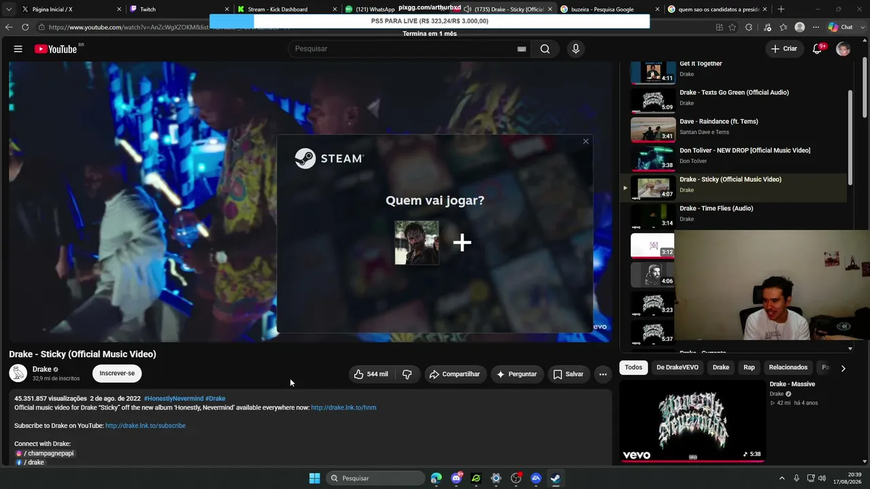
Task: Like the video with 544 mil thumbs up
Action: 370,374
